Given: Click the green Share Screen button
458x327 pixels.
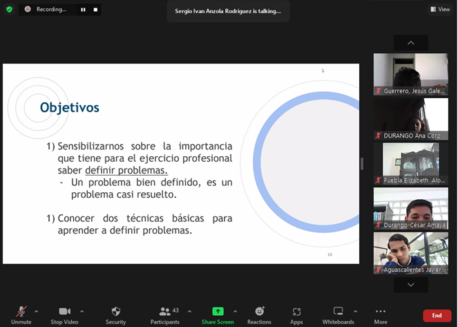Looking at the screenshot, I should [218, 315].
